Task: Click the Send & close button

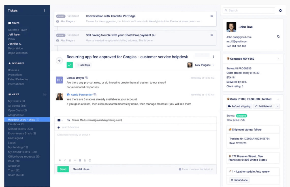Action: coord(81,169)
